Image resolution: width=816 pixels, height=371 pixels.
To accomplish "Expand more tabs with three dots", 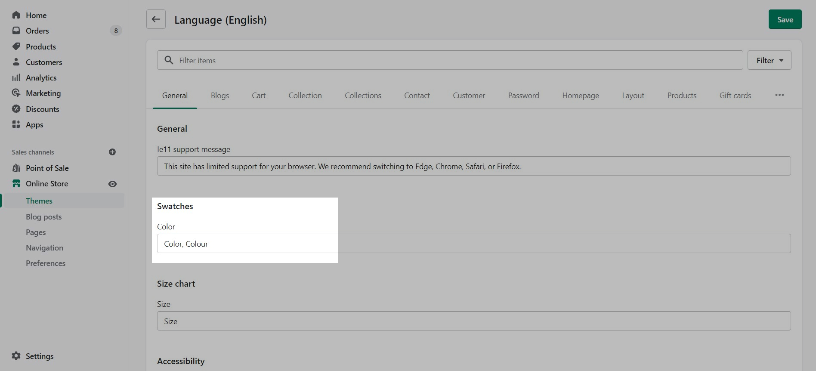I will 779,95.
